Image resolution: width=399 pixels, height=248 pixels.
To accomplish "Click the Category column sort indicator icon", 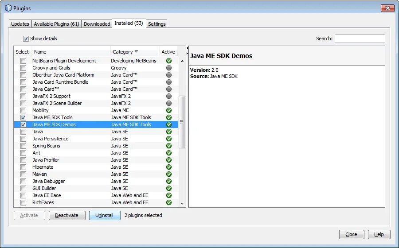I will pos(137,51).
